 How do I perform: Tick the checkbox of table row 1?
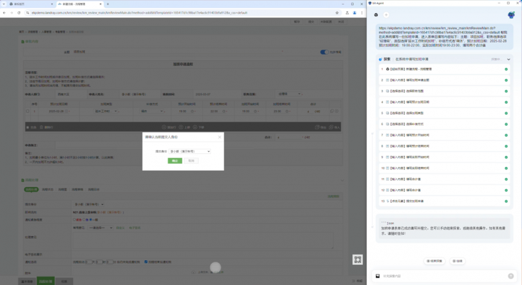(x=27, y=111)
